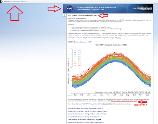158x124 pixels.
Task: Expand Annual Mean Temperature Change in the United States
Action: pyautogui.click(x=85, y=122)
